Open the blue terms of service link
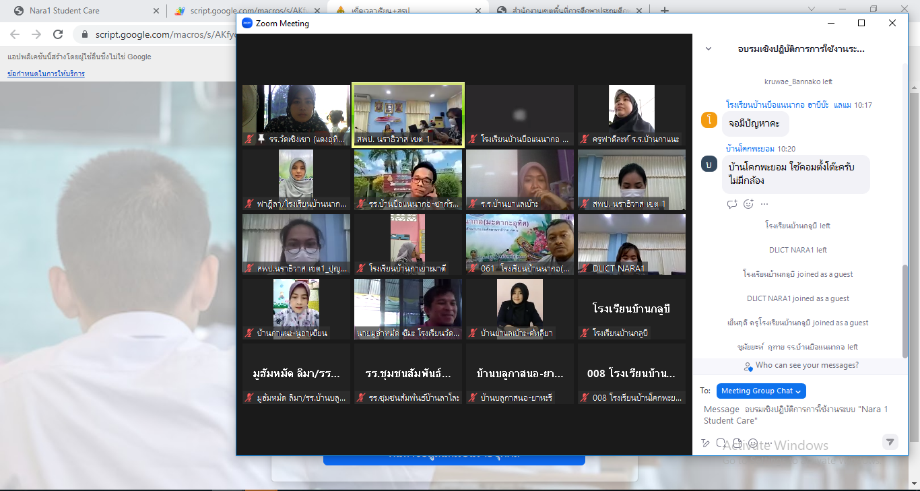Viewport: 920px width, 491px height. [x=46, y=73]
